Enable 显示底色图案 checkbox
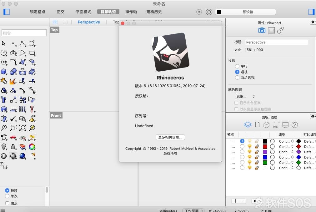The width and height of the screenshot is (316, 212). tap(236, 103)
